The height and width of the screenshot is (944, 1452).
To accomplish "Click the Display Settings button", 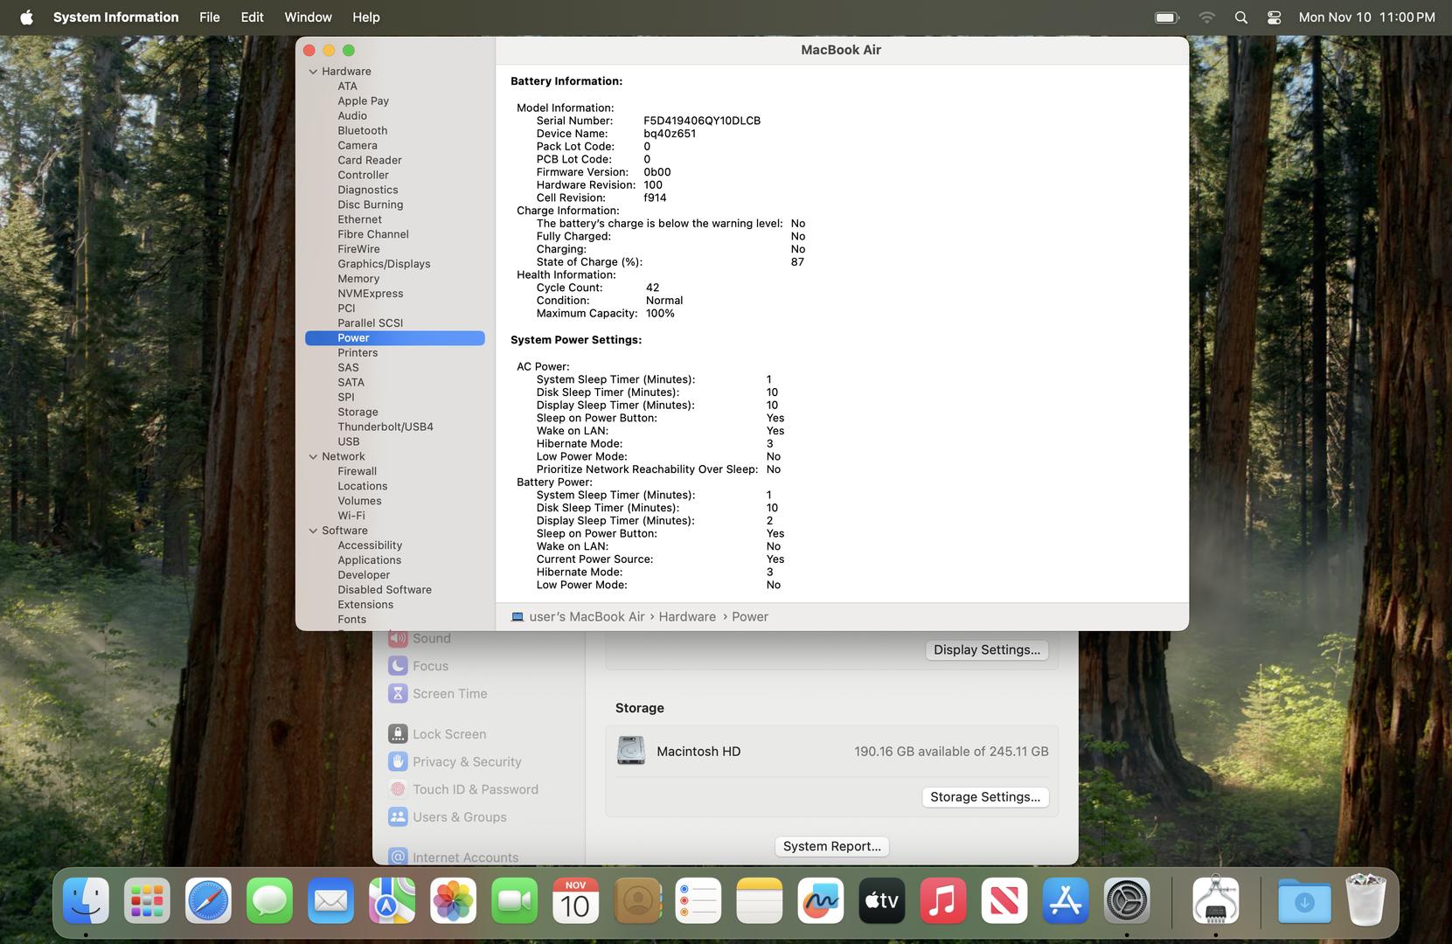I will 986,649.
